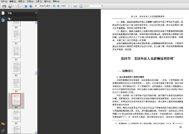189x134 pixels.
Task: Select page 86 thumbnail
Action: (x=16, y=115)
